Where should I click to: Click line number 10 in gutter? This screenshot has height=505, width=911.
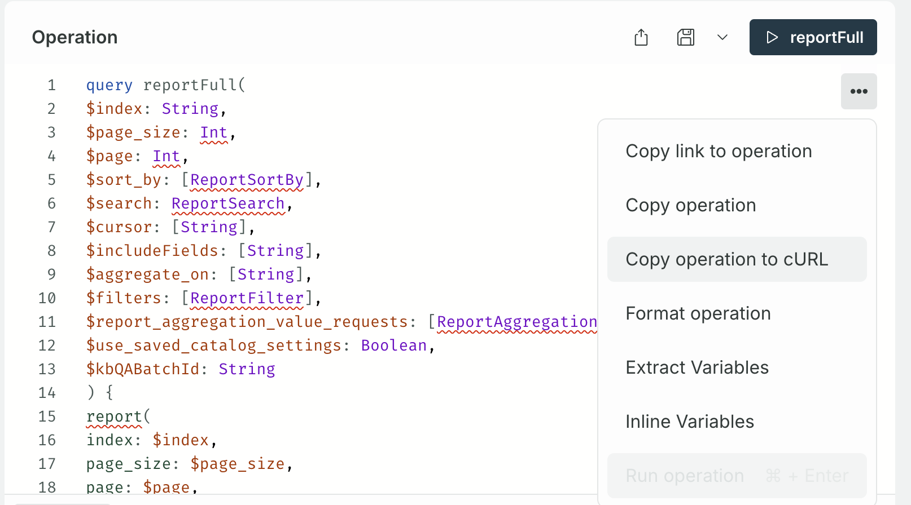(x=47, y=298)
